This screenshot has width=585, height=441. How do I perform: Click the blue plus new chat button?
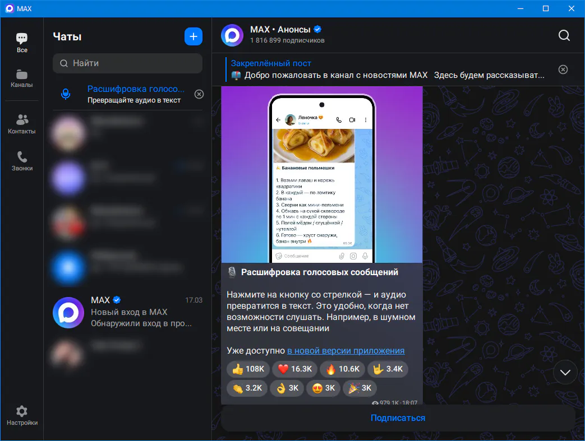coord(194,36)
